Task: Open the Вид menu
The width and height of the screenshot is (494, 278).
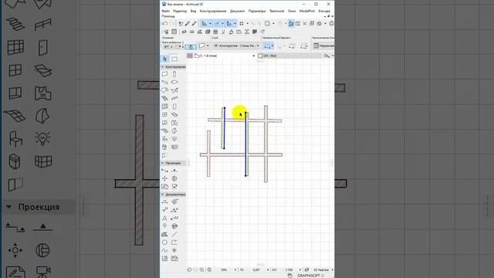Action: [x=193, y=11]
